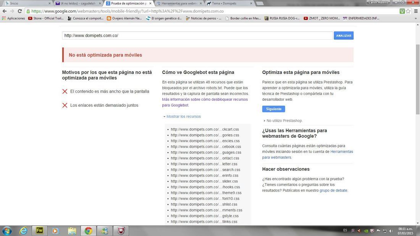Switch to Chrome in the taskbar
Viewport: 420px width, 236px height.
89,231
